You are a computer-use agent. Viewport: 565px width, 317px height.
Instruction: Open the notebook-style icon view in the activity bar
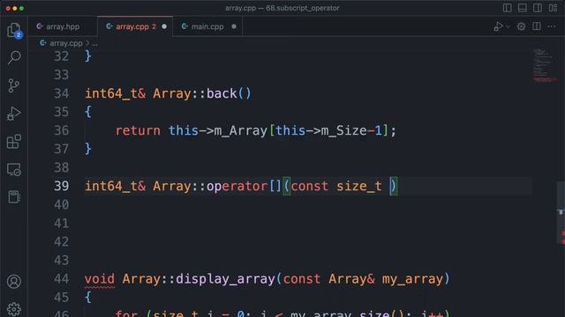click(x=14, y=197)
